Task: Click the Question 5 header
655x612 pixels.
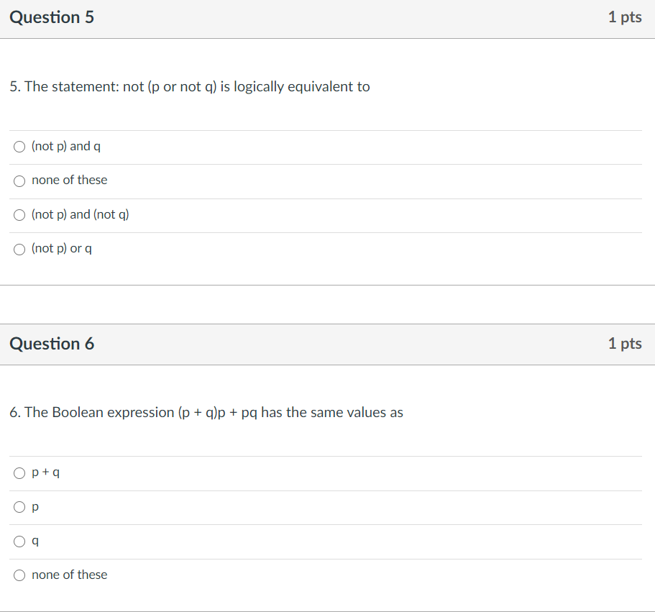Action: tap(52, 17)
